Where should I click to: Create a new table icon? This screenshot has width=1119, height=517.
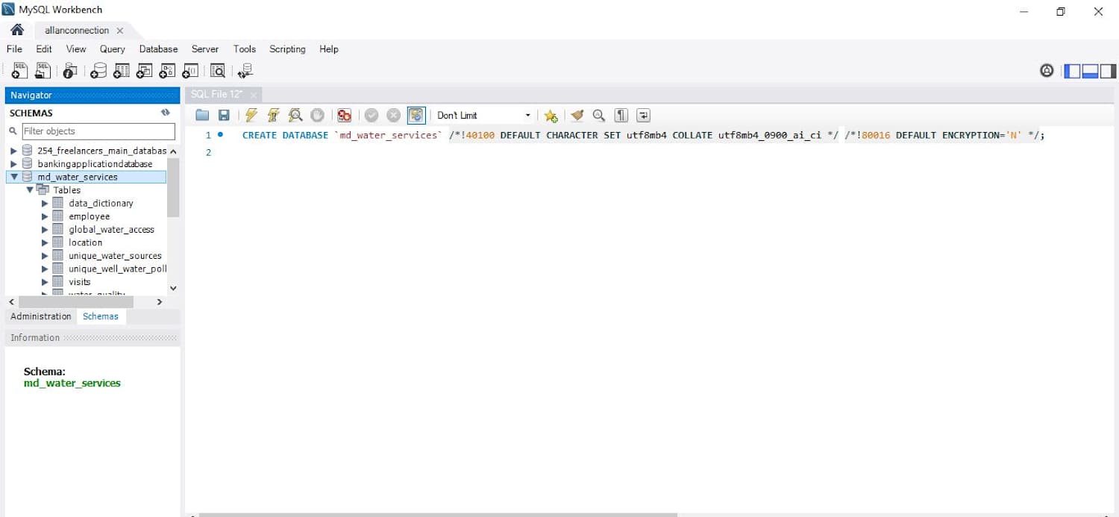tap(122, 71)
